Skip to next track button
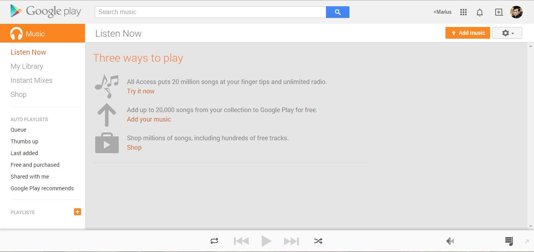The image size is (534, 252). 291,241
